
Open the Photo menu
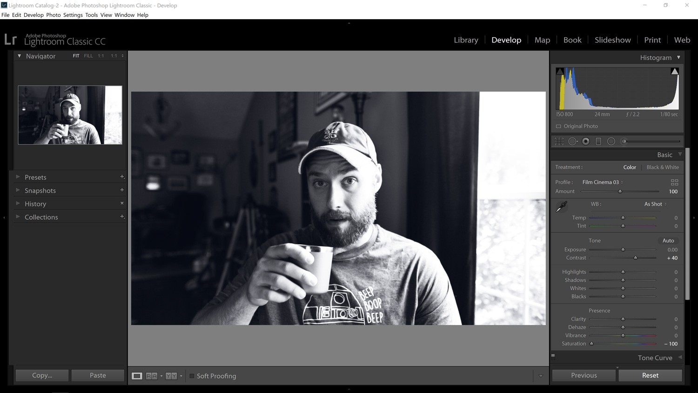[53, 15]
